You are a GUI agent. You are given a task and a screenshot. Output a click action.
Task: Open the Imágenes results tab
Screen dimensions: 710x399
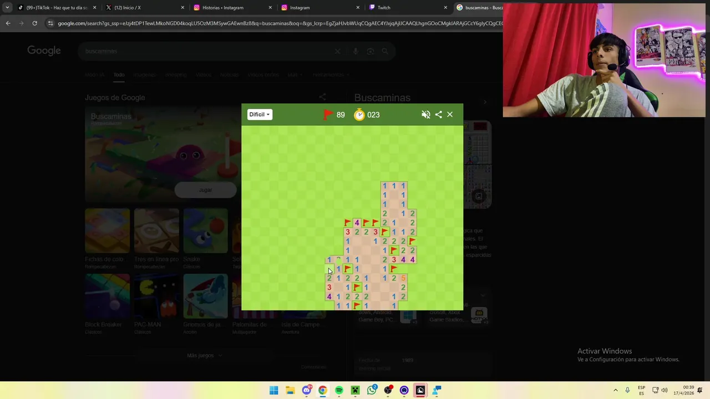(144, 75)
